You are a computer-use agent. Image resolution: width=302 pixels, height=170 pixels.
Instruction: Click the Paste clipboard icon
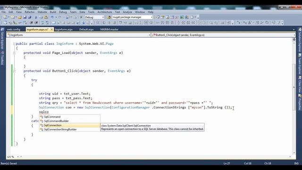tap(46, 17)
